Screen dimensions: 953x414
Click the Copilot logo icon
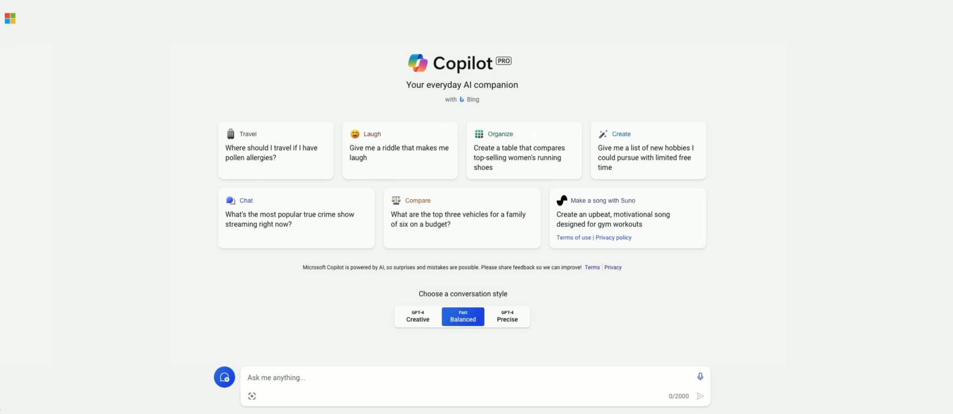417,63
